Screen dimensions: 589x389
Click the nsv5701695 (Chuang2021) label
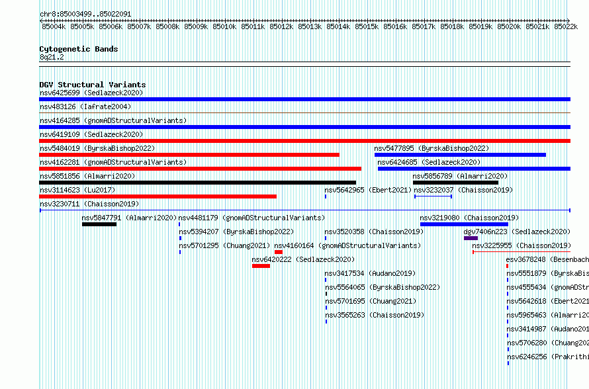[371, 301]
